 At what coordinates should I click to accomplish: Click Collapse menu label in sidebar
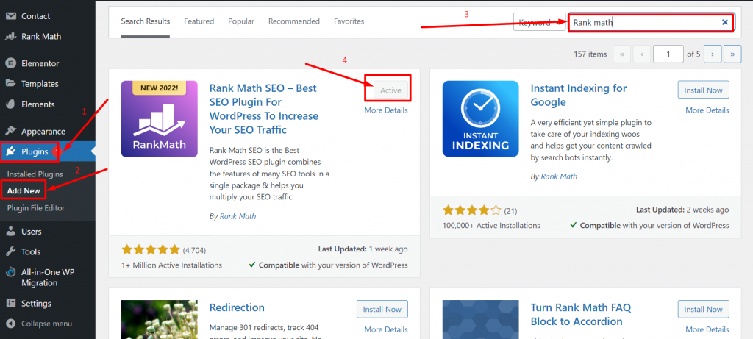point(46,324)
